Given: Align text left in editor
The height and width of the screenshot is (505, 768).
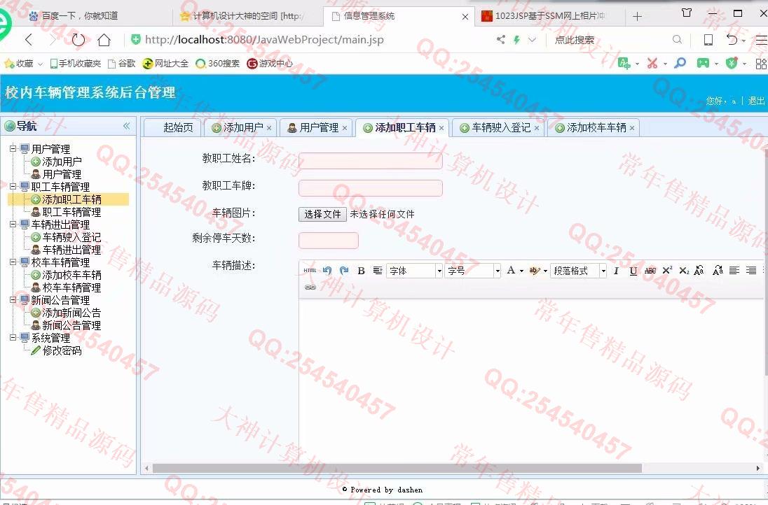Looking at the screenshot, I should click(734, 271).
